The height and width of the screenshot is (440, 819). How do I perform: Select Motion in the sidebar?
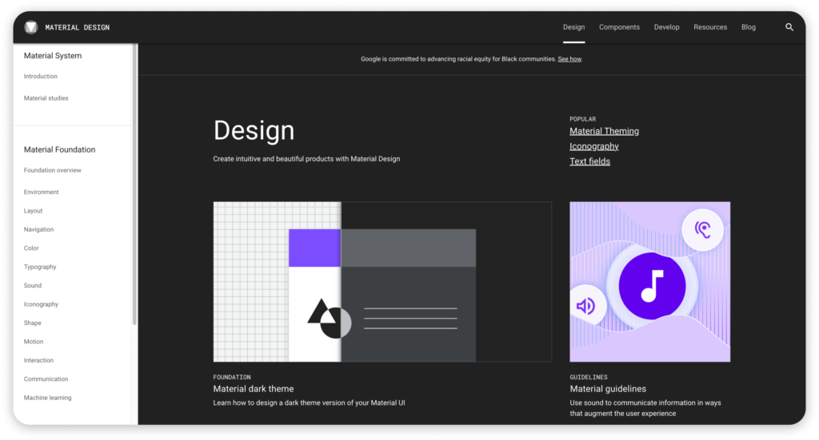(x=34, y=342)
